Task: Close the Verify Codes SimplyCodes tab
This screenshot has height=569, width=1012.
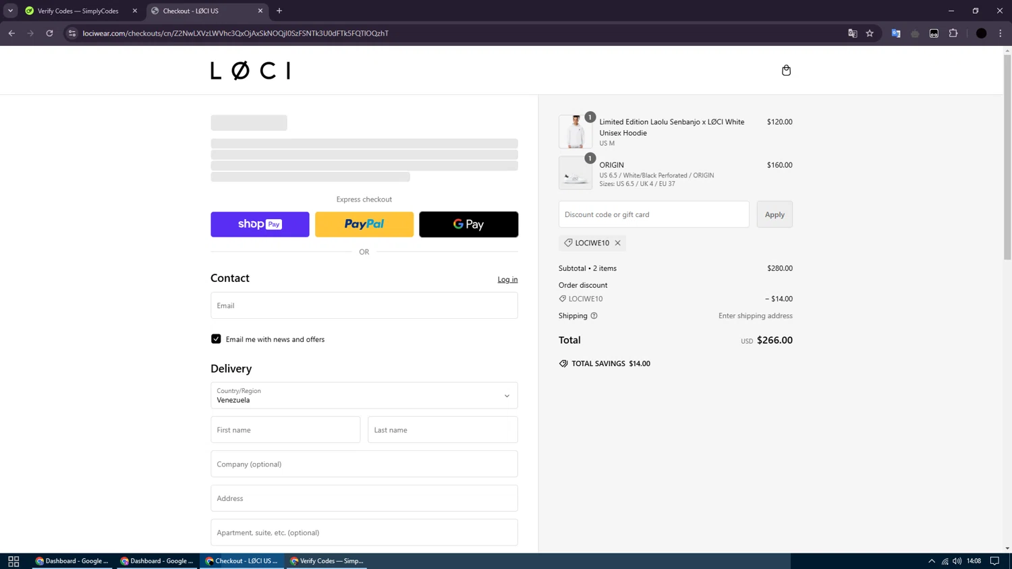Action: (x=135, y=11)
